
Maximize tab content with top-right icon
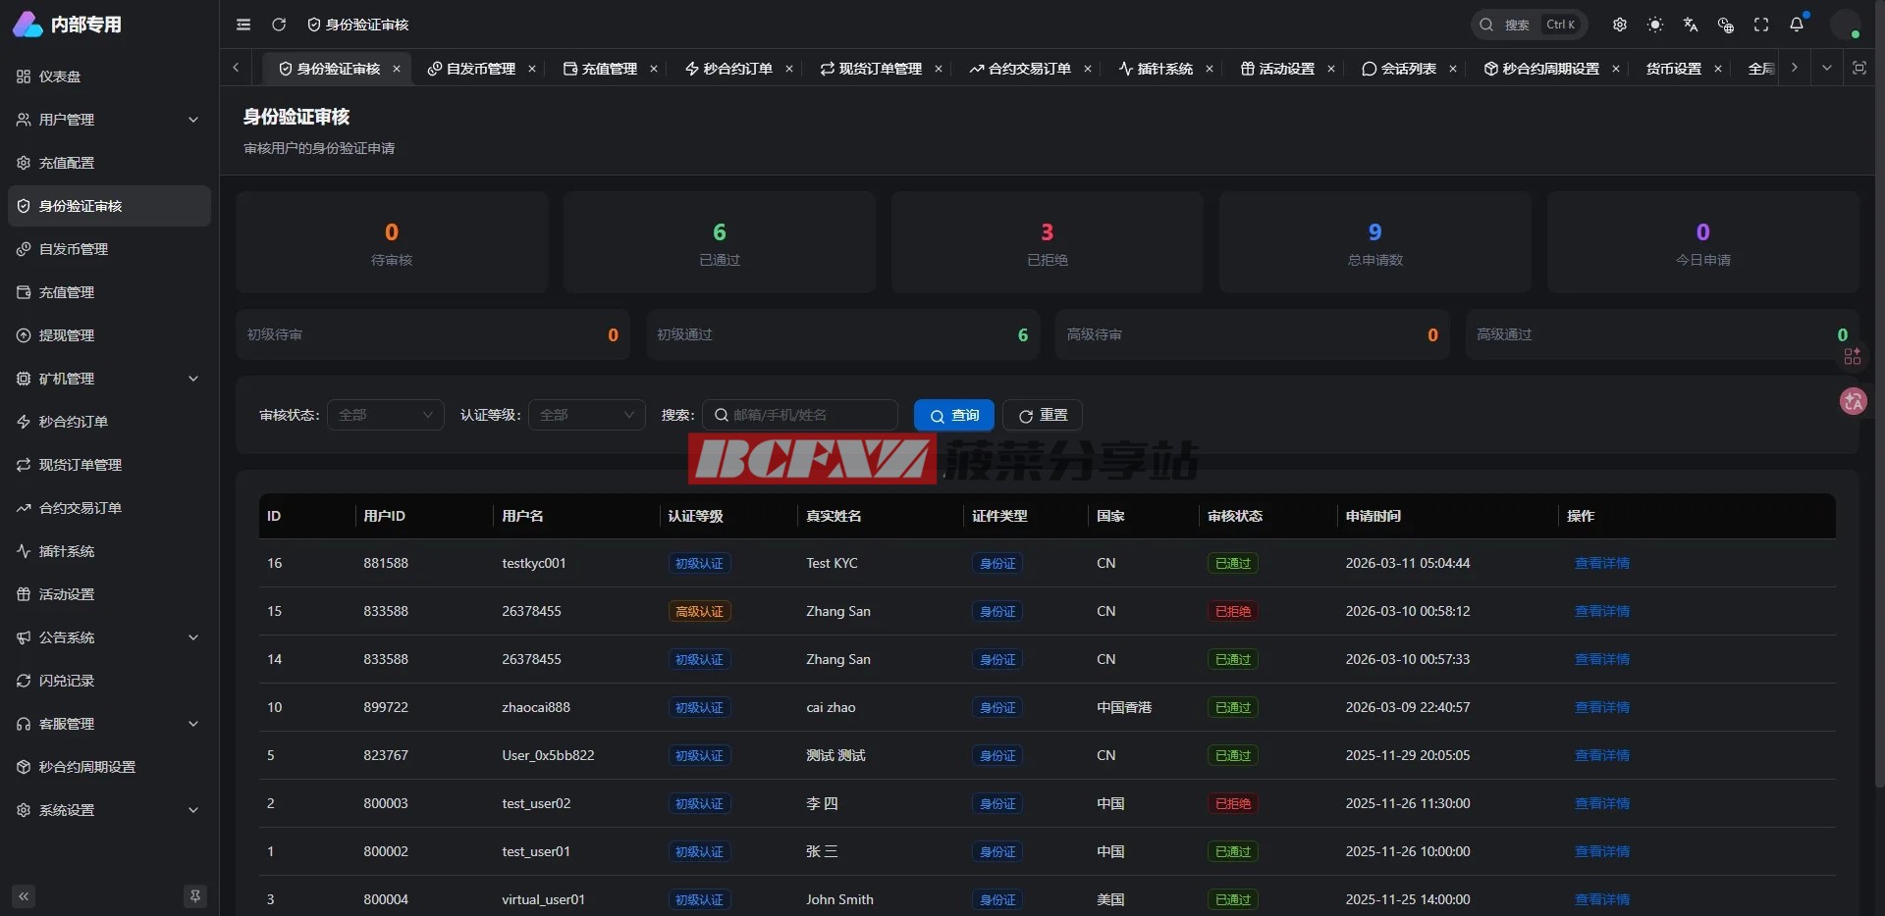(x=1858, y=68)
